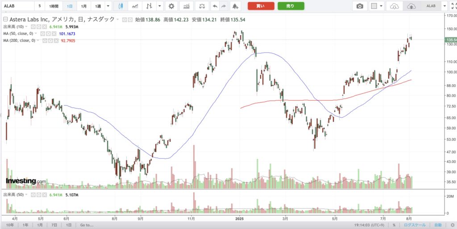The image size is (457, 229).
Task: Open saved chart ALAB dropdown arrow
Action: coord(445,6)
